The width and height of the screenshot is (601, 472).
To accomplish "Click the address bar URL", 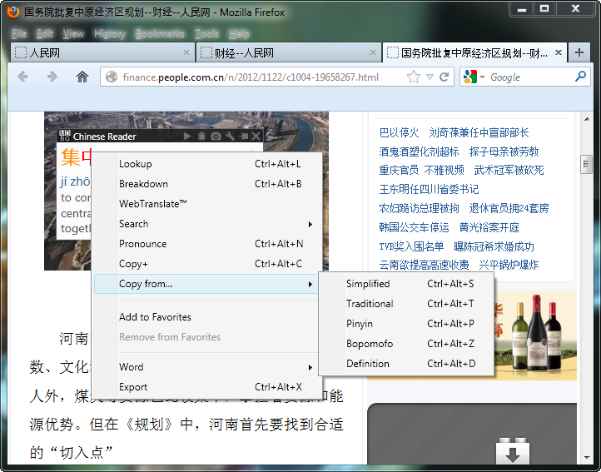I will [x=251, y=77].
